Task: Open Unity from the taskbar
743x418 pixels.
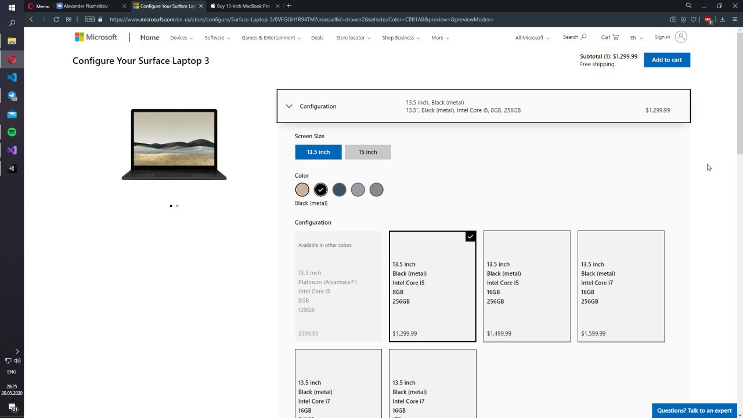Action: pyautogui.click(x=12, y=168)
